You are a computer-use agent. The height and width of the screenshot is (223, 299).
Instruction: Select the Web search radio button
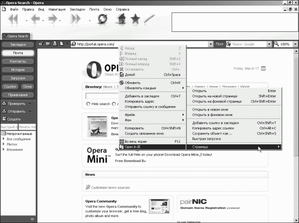(x=88, y=104)
